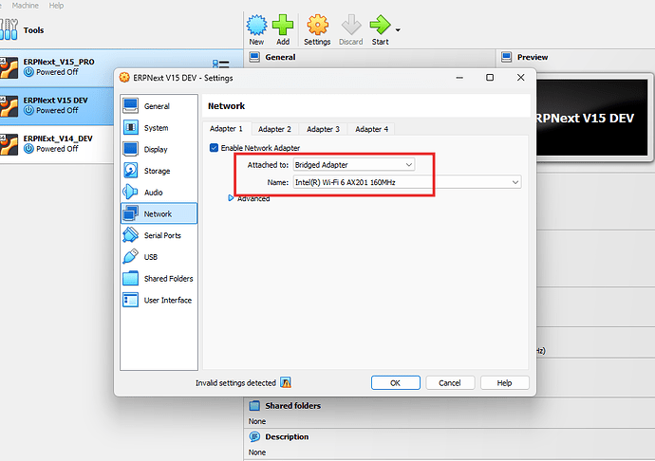This screenshot has height=461, width=655.
Task: Click the Shared folders section header
Action: [292, 405]
